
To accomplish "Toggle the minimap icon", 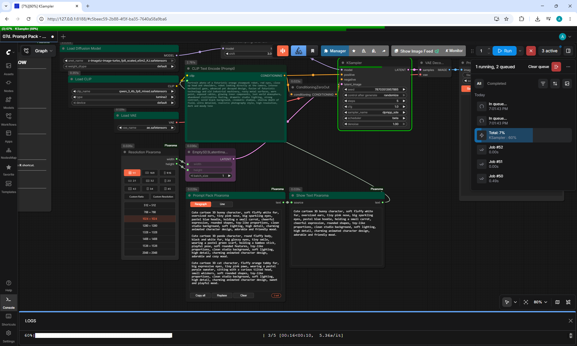I will [557, 302].
